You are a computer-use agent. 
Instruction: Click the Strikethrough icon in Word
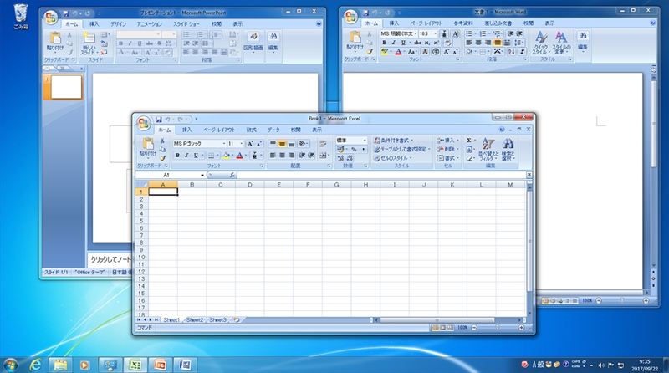pos(417,43)
